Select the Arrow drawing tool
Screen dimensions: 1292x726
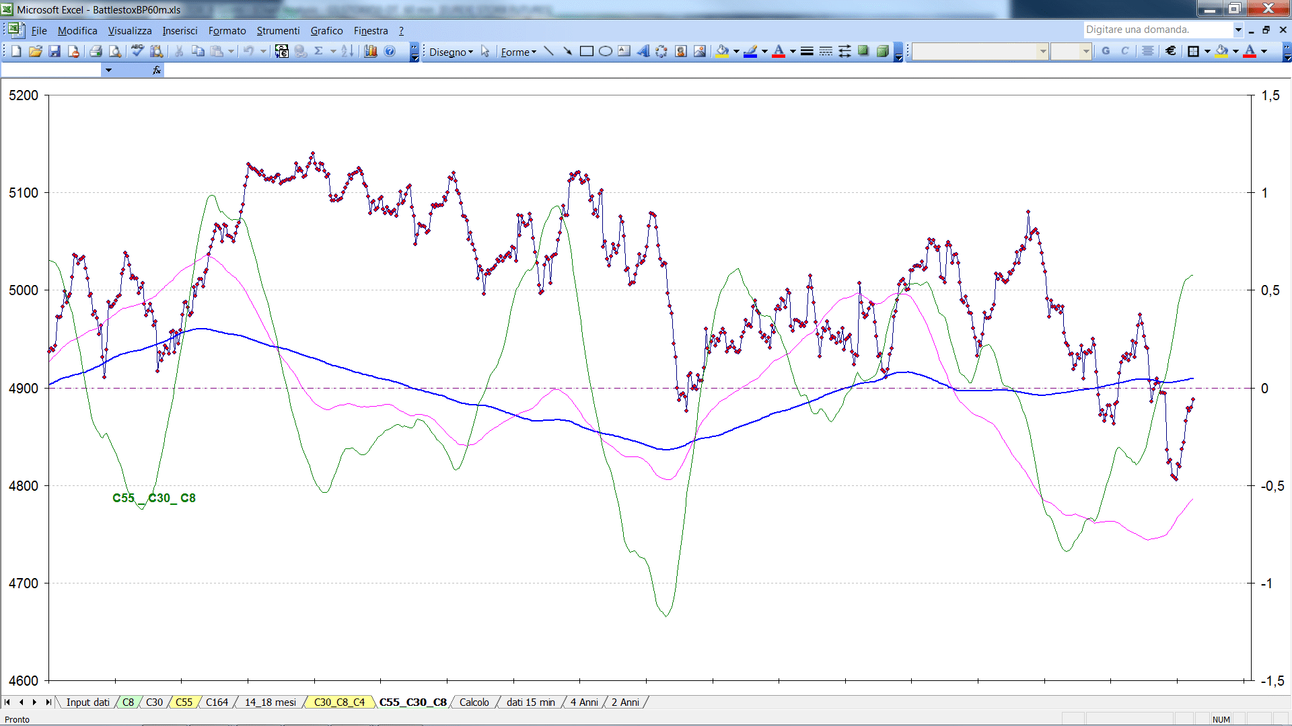point(567,51)
